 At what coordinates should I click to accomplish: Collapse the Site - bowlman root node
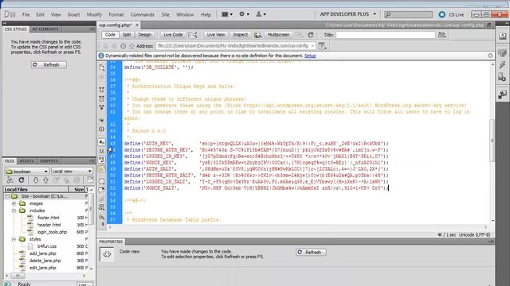coord(7,196)
